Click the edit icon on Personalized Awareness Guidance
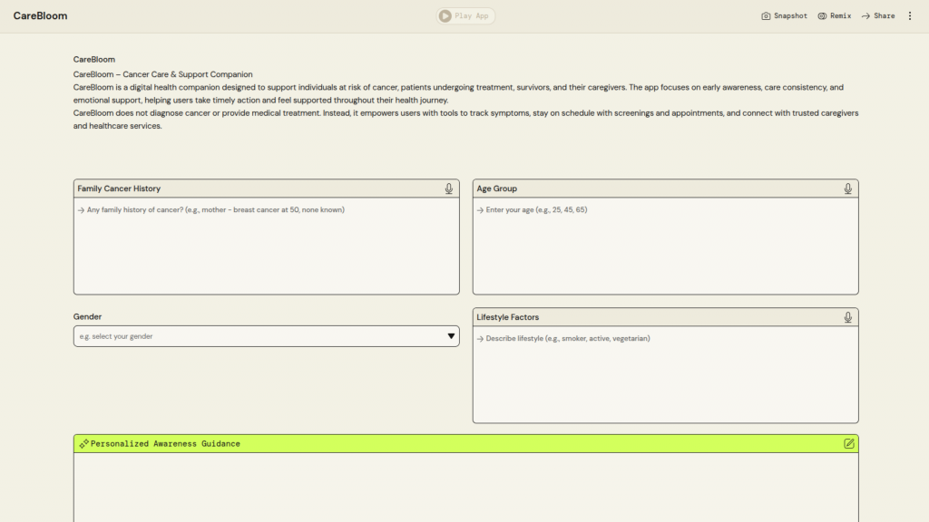 point(848,444)
